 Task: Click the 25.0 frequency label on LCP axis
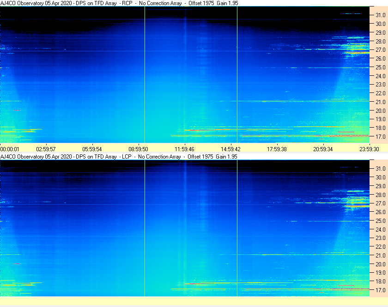[381, 221]
